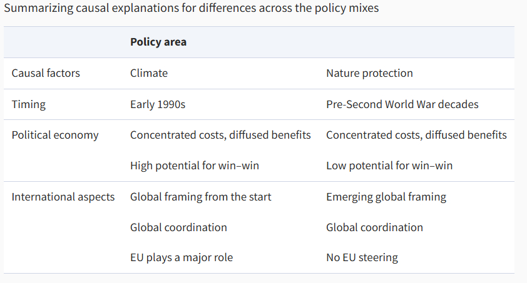This screenshot has width=527, height=283.
Task: Select the 'International aspects' row label
Action: [63, 197]
